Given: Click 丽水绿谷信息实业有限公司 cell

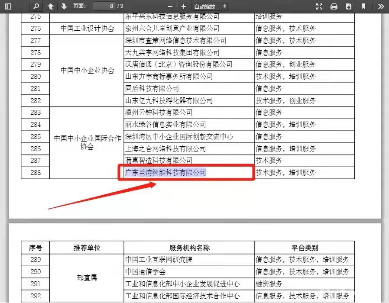Looking at the screenshot, I should [189, 125].
